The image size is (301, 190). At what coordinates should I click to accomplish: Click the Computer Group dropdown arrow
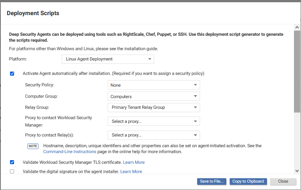(x=195, y=96)
